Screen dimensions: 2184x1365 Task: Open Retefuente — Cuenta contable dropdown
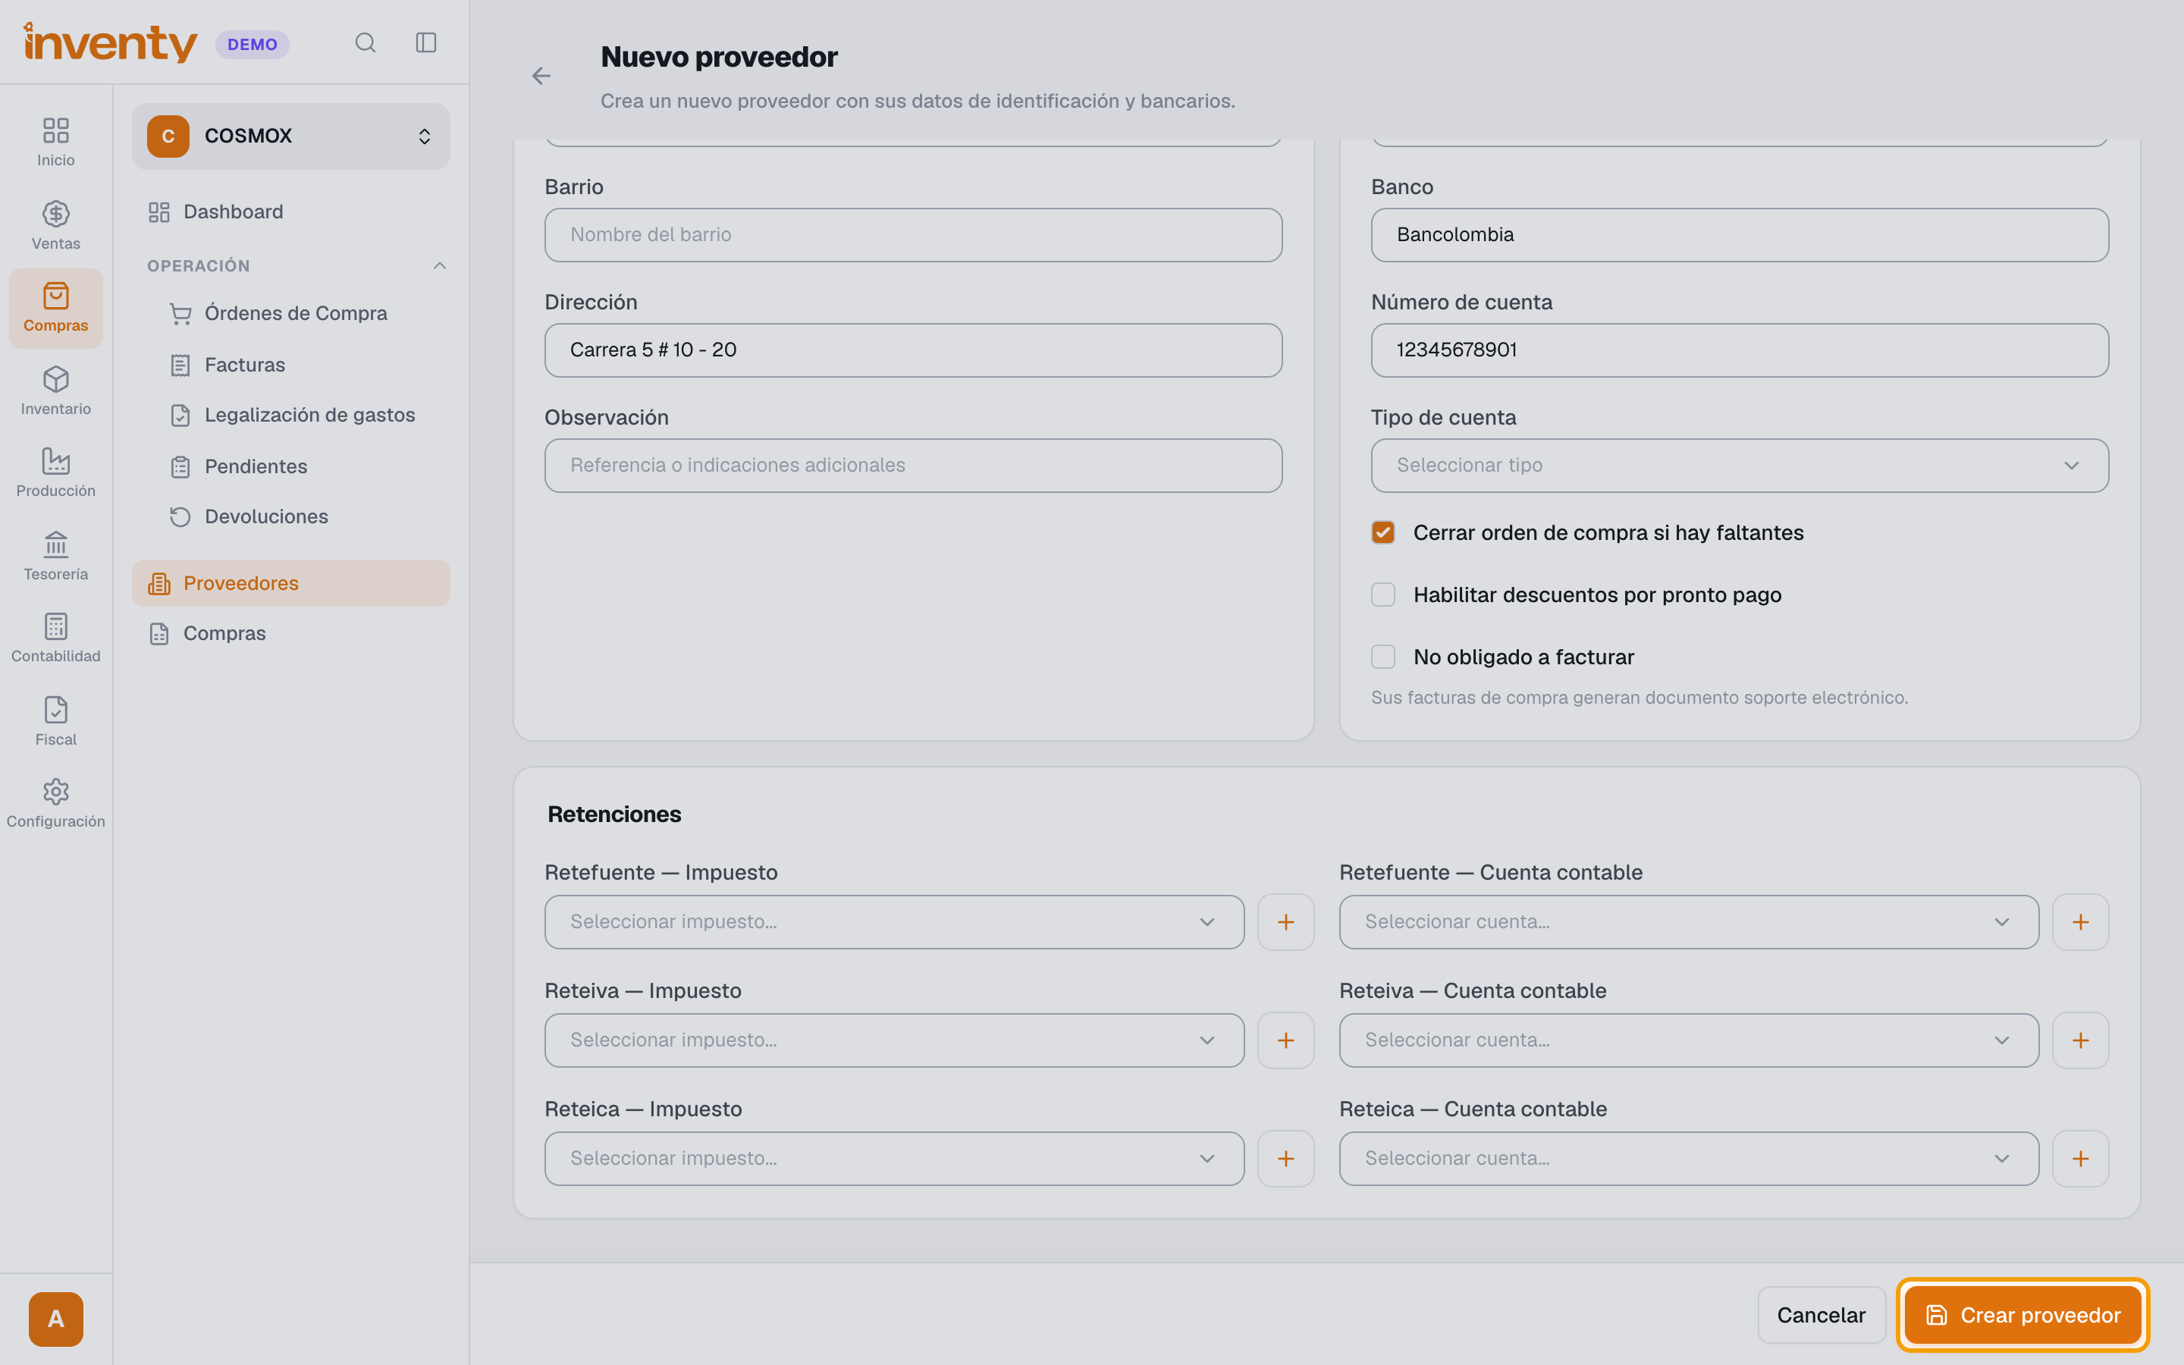(x=1689, y=921)
